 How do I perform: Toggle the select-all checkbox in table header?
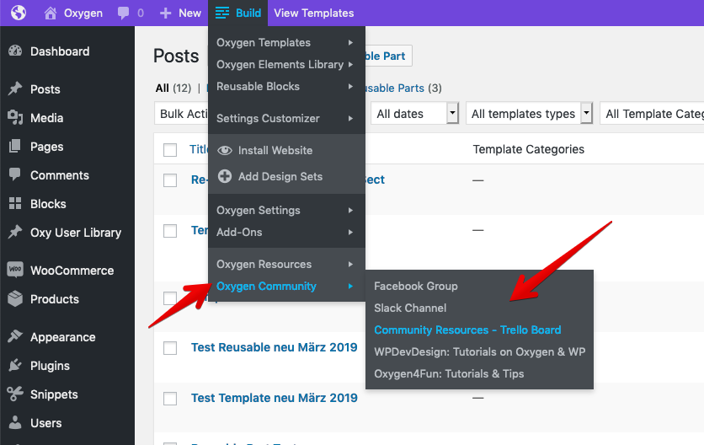pyautogui.click(x=170, y=150)
